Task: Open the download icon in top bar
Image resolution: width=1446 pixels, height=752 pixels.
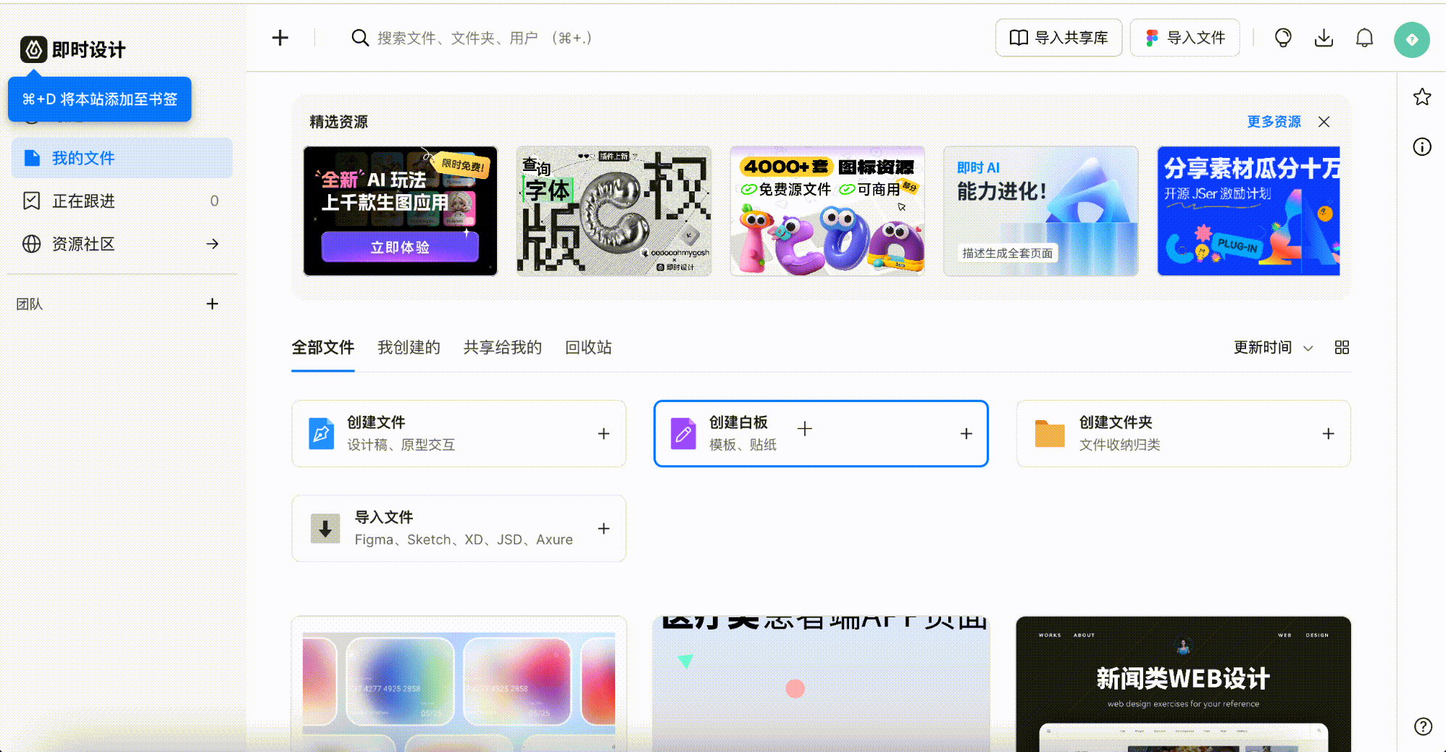Action: (x=1324, y=38)
